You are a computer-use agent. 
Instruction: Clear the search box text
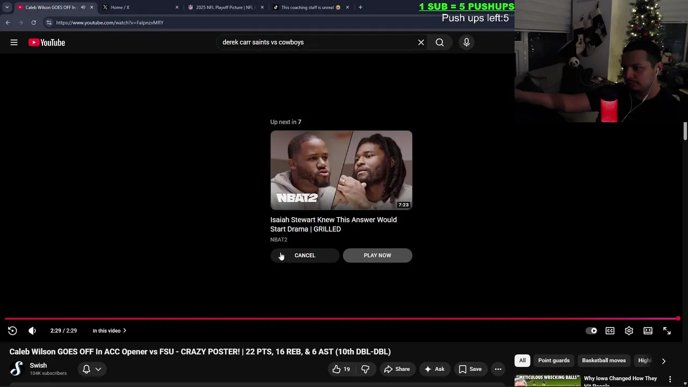coord(421,42)
